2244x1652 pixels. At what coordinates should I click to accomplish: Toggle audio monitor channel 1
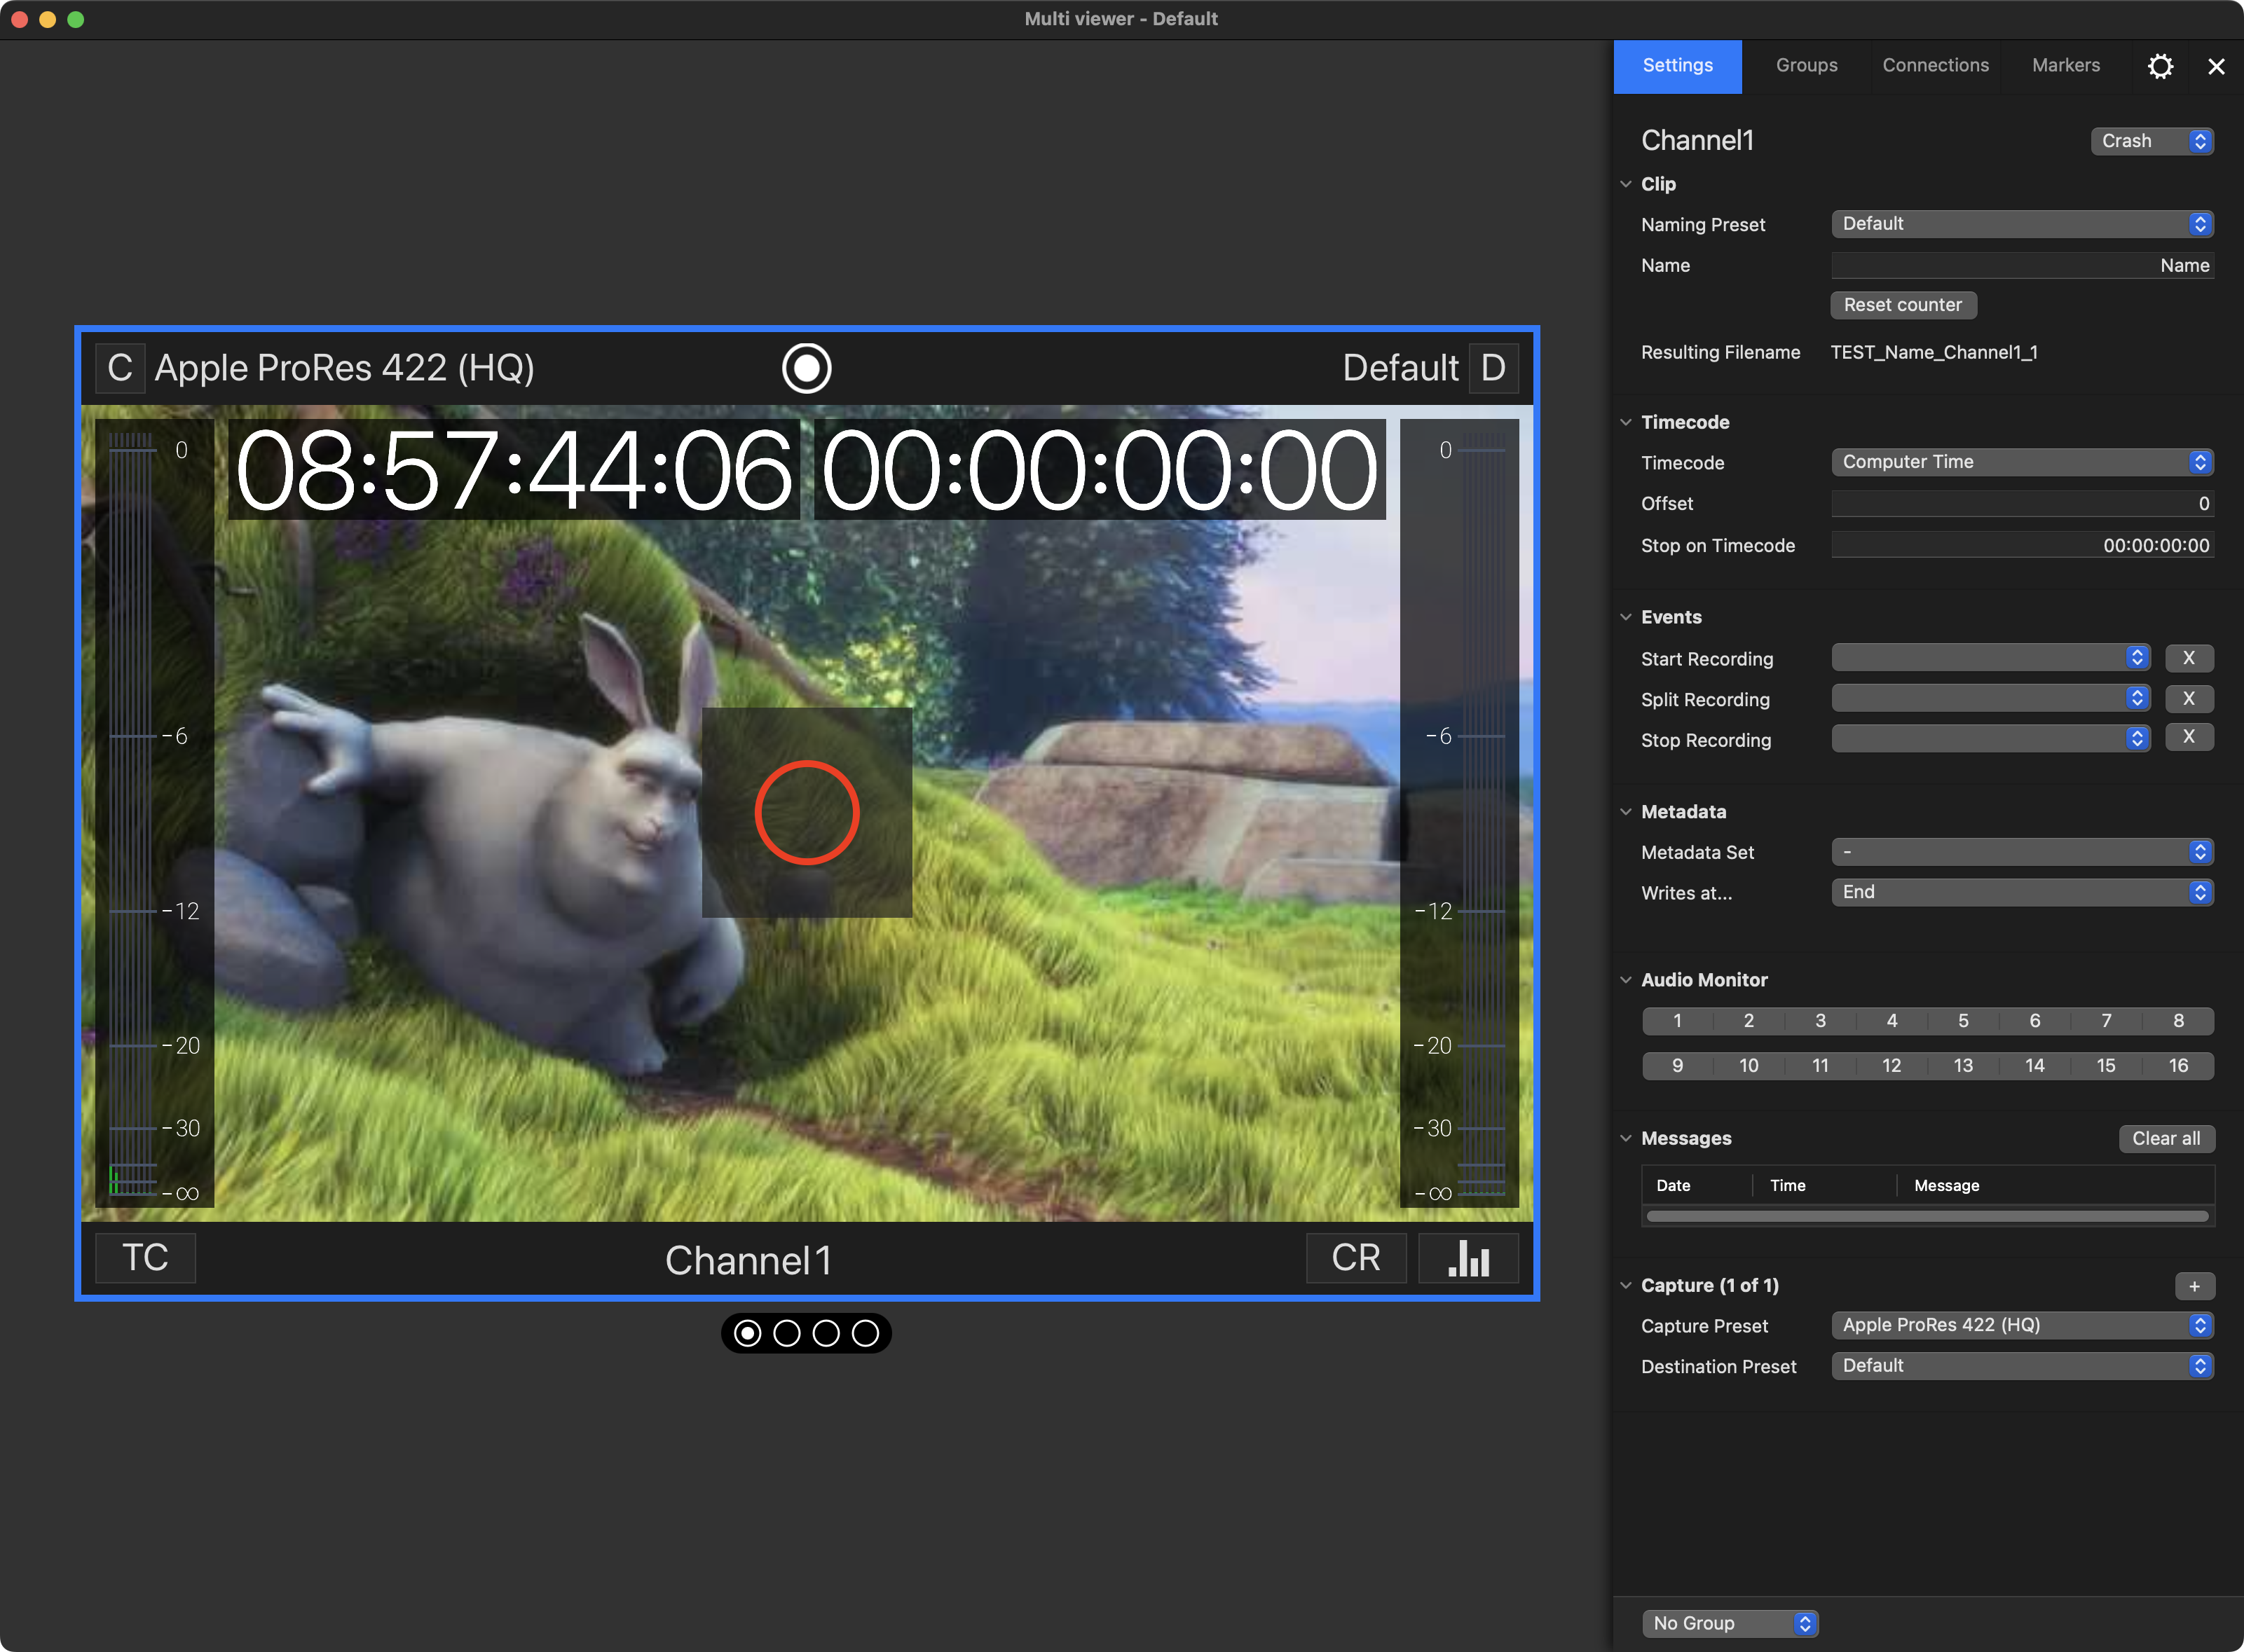pos(1678,1021)
